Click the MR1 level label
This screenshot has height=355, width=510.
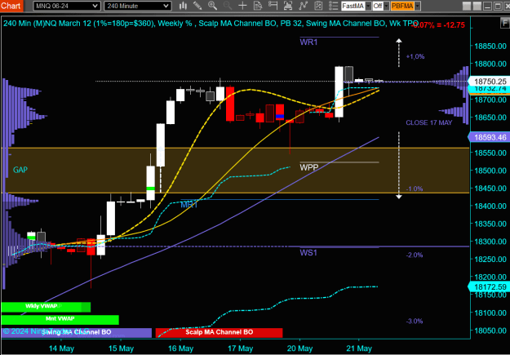[x=189, y=205]
